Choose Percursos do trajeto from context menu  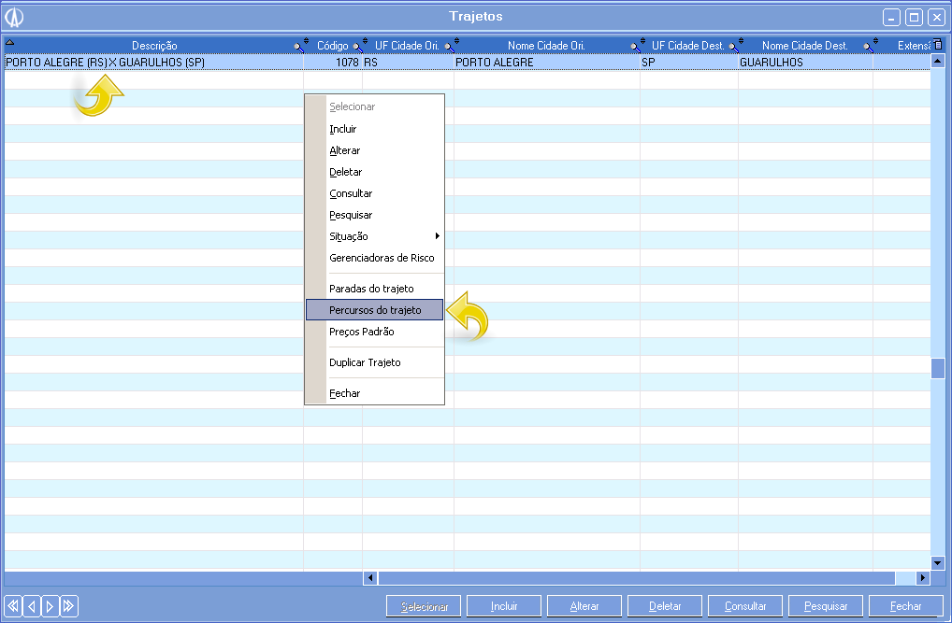375,310
